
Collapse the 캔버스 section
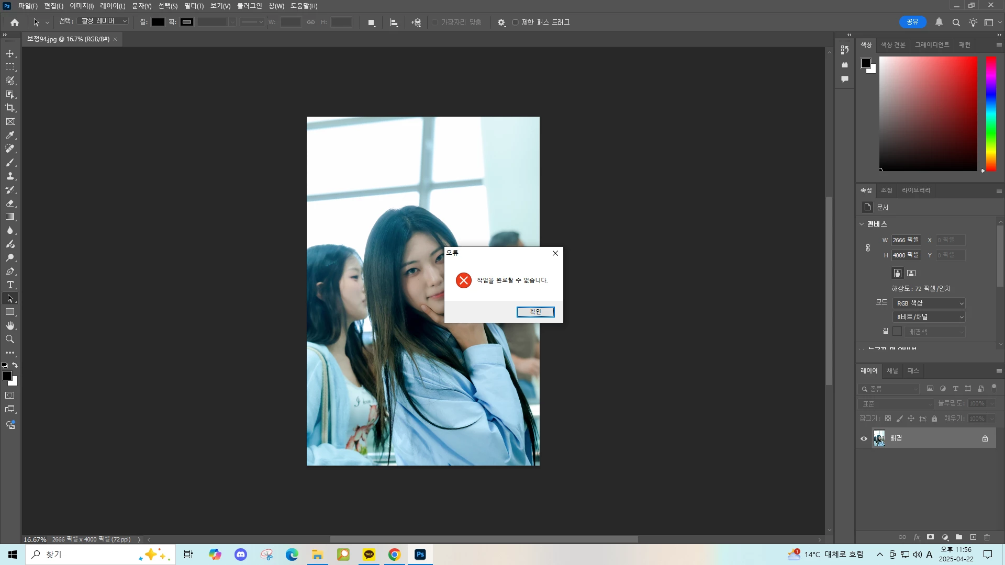tap(862, 224)
